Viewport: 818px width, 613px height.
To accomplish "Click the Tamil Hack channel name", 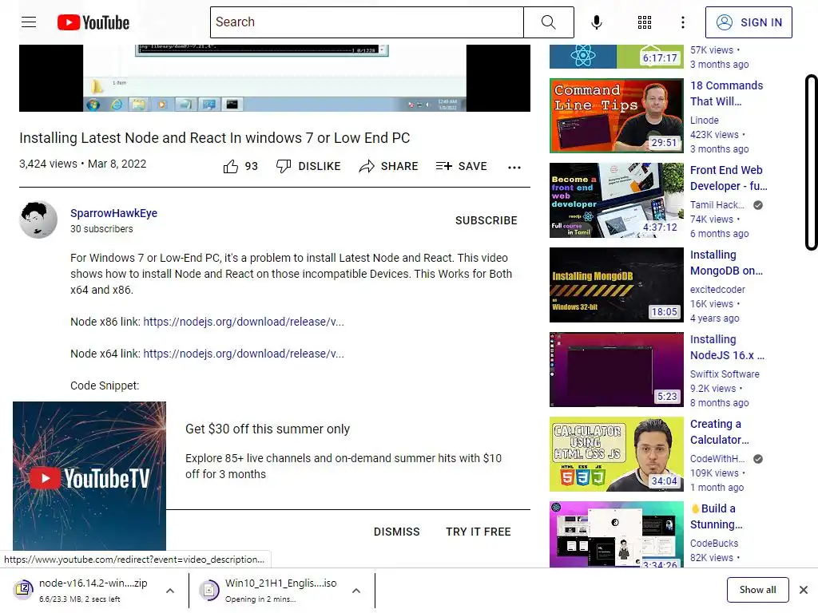I will click(717, 205).
